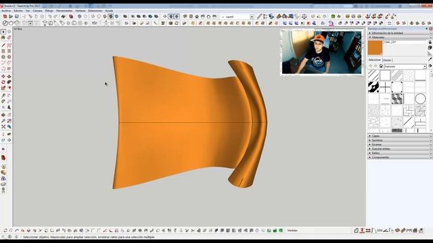The image size is (433, 243).
Task: Expand the Escenas panel
Action: (399, 144)
